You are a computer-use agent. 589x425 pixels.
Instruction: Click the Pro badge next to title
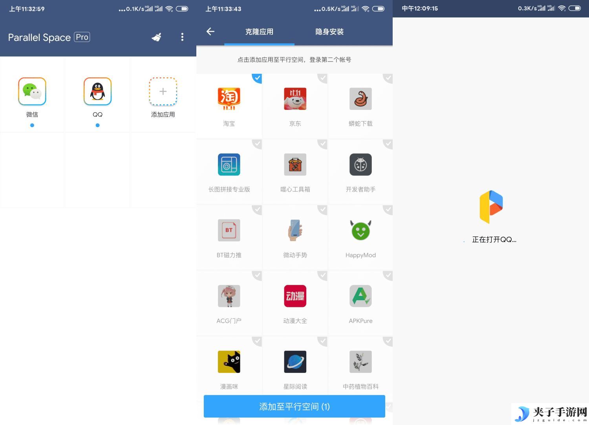click(x=82, y=37)
